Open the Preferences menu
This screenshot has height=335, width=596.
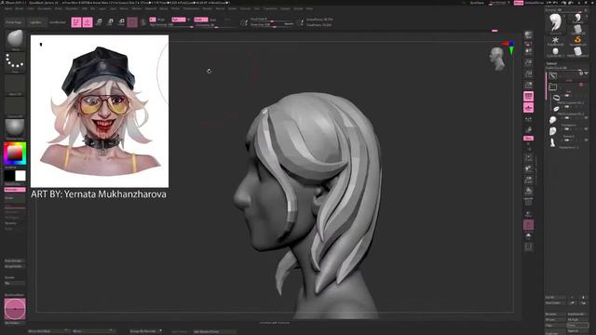tap(191, 8)
